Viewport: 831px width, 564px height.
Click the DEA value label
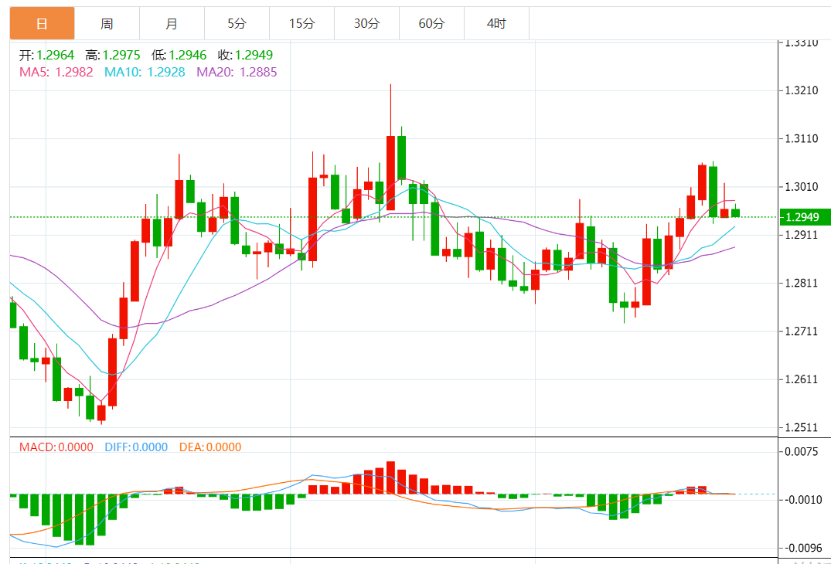click(210, 447)
